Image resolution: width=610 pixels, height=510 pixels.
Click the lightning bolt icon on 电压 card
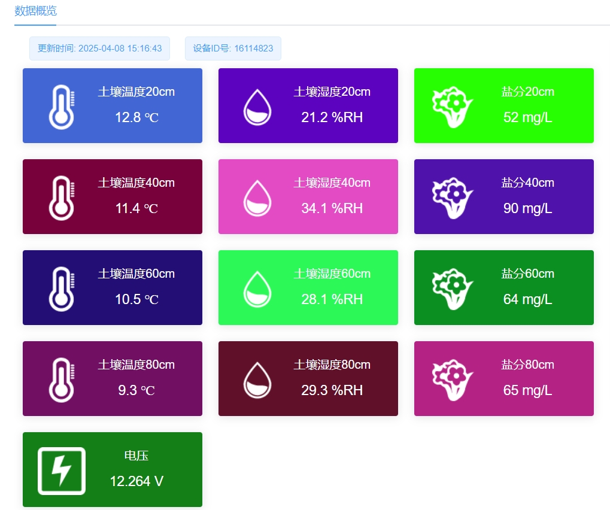coord(62,470)
